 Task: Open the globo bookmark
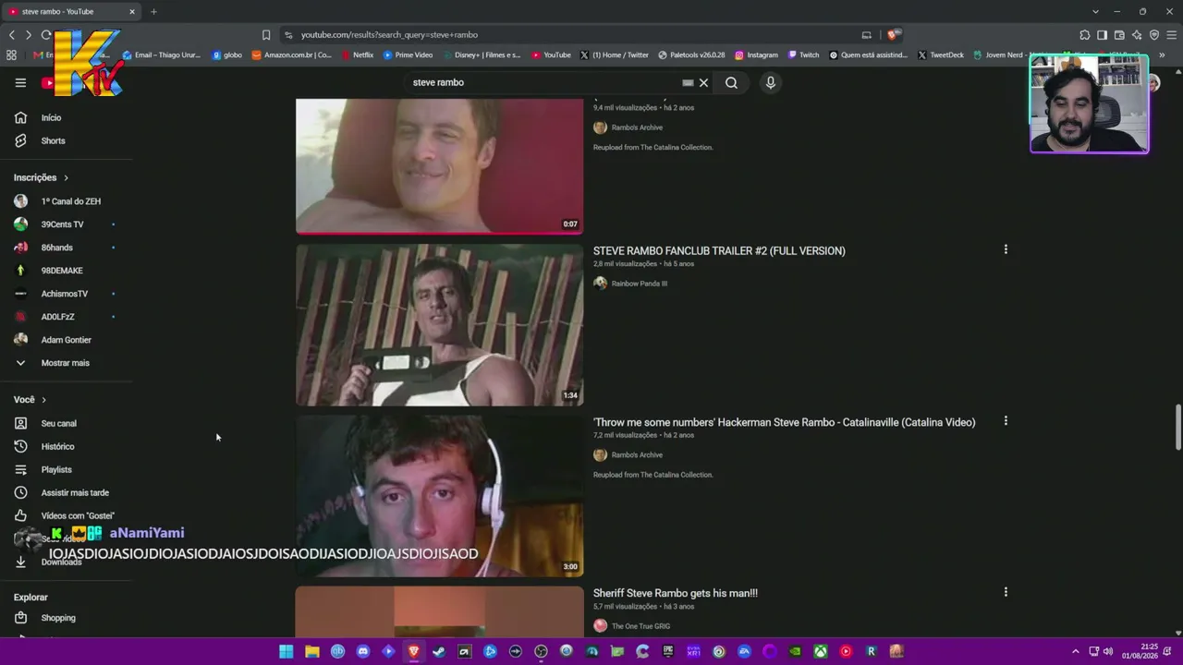click(227, 54)
